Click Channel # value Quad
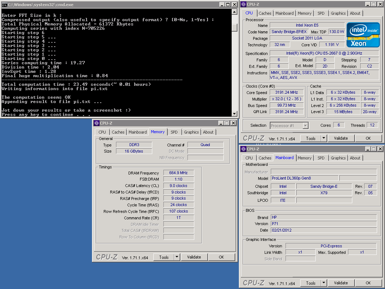The height and width of the screenshot is (289, 385). tap(205, 145)
